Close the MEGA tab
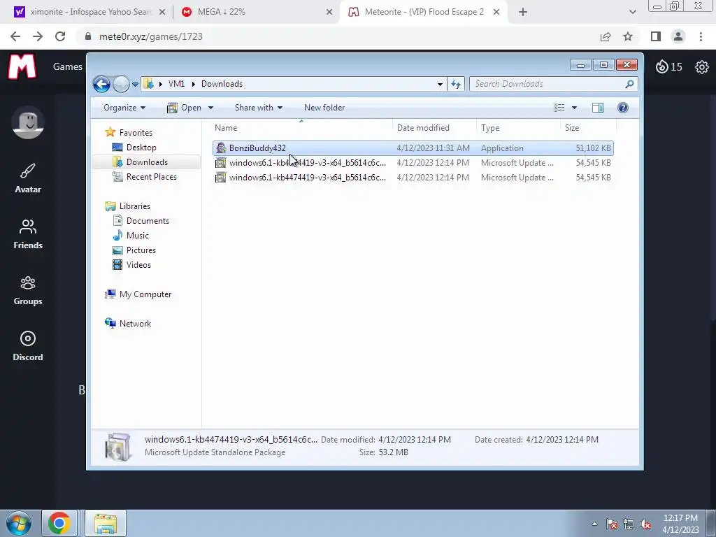 click(329, 13)
